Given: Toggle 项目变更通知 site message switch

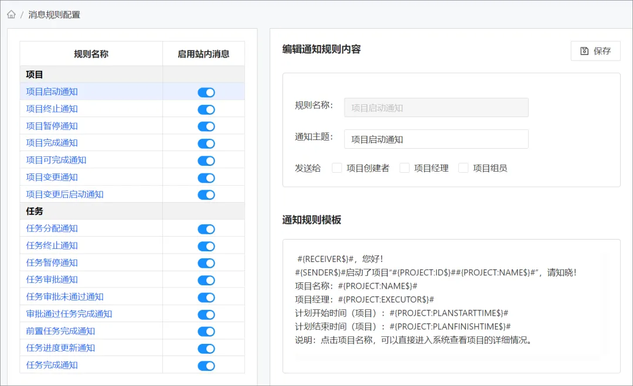Looking at the screenshot, I should pos(206,178).
